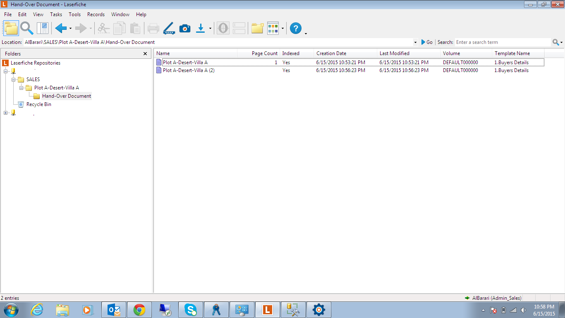Click the search magnifier beside search box

[555, 42]
